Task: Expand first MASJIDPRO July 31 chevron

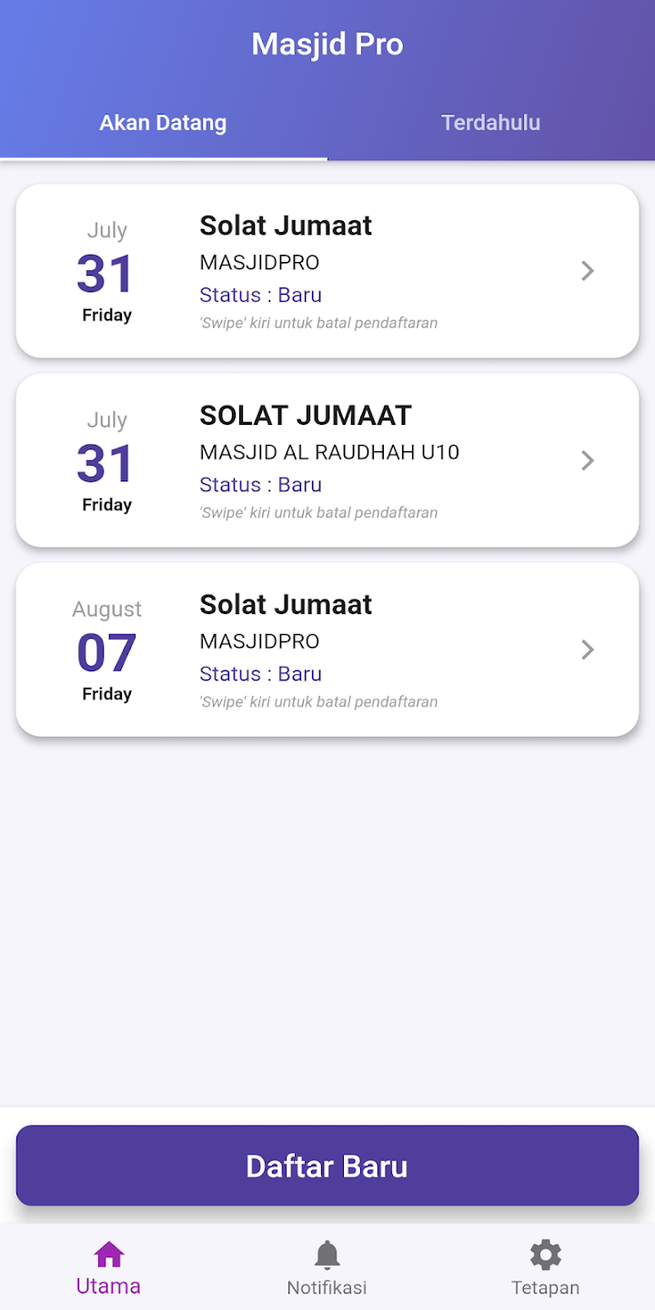Action: coord(588,271)
